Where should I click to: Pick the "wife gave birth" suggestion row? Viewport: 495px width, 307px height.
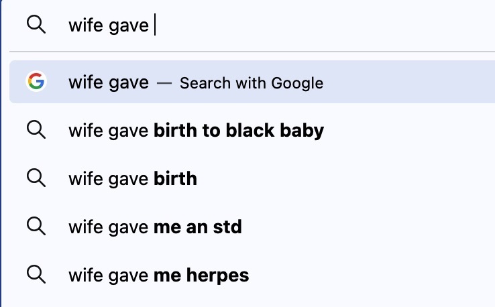tap(133, 179)
